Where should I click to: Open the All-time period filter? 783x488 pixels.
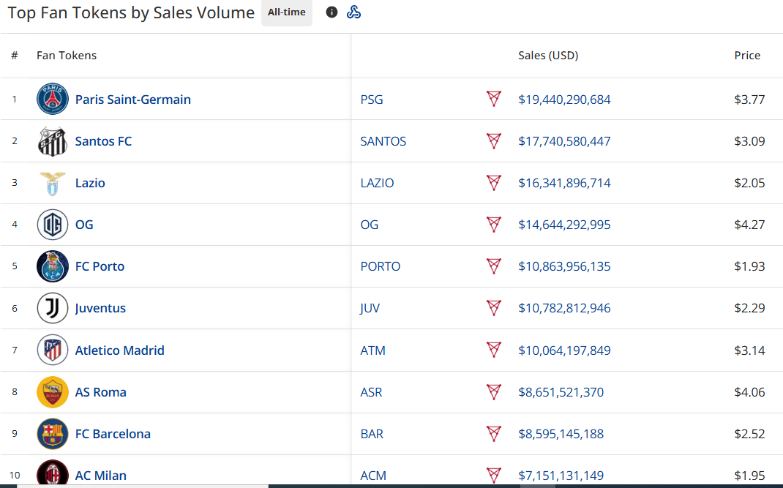click(287, 12)
